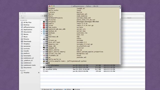Go forward with Finder's right arrow button
The height and width of the screenshot is (90, 160).
24,16
